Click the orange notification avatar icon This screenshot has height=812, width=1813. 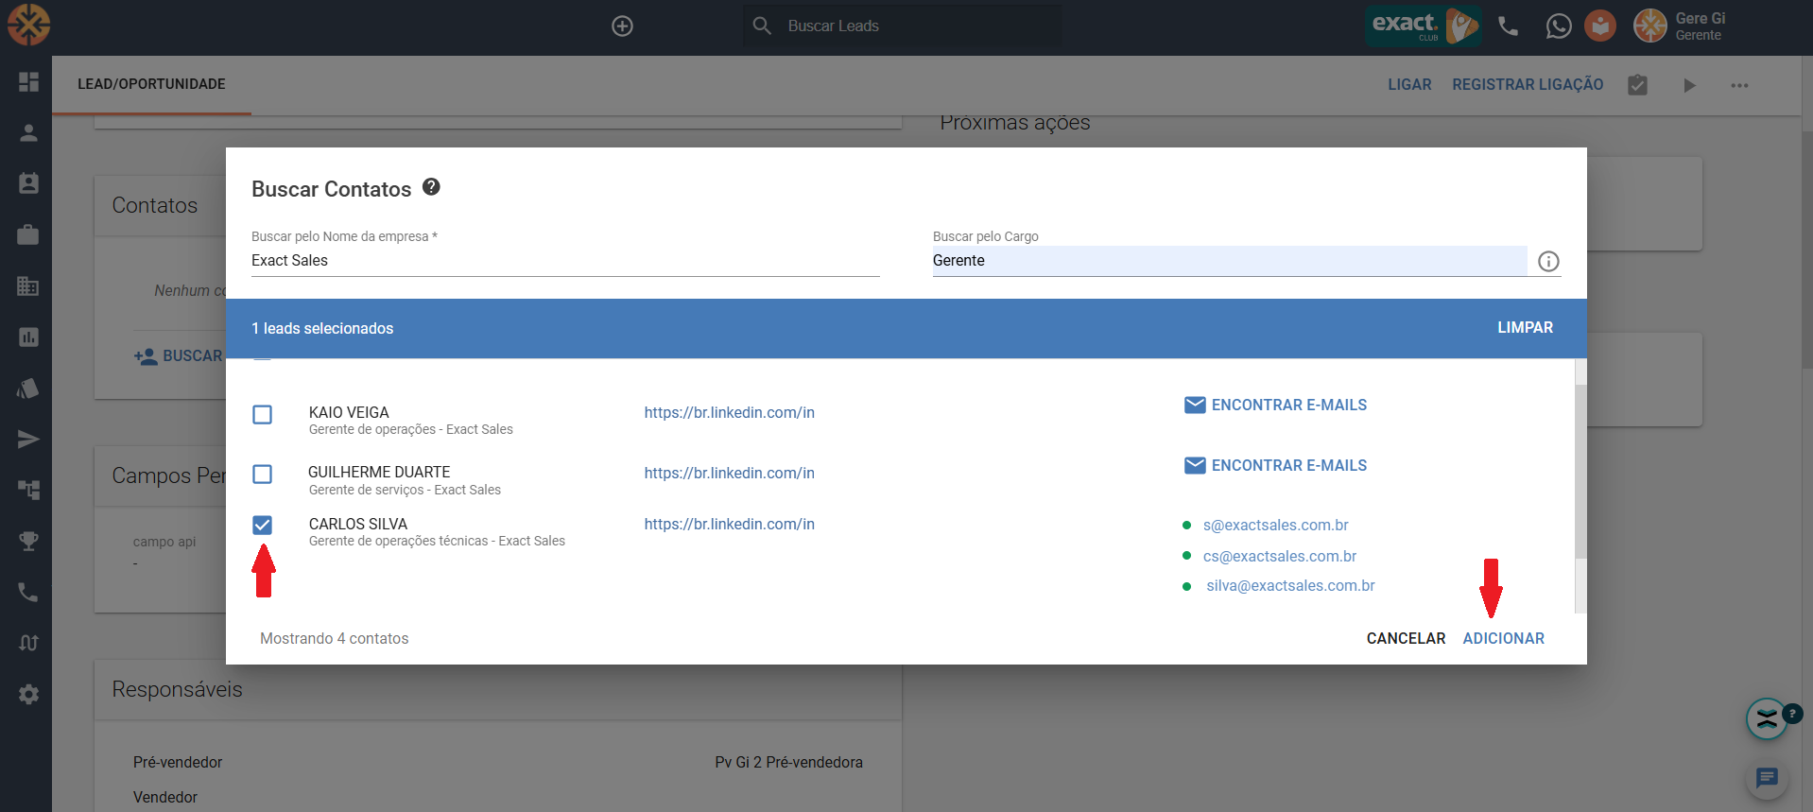tap(1600, 26)
